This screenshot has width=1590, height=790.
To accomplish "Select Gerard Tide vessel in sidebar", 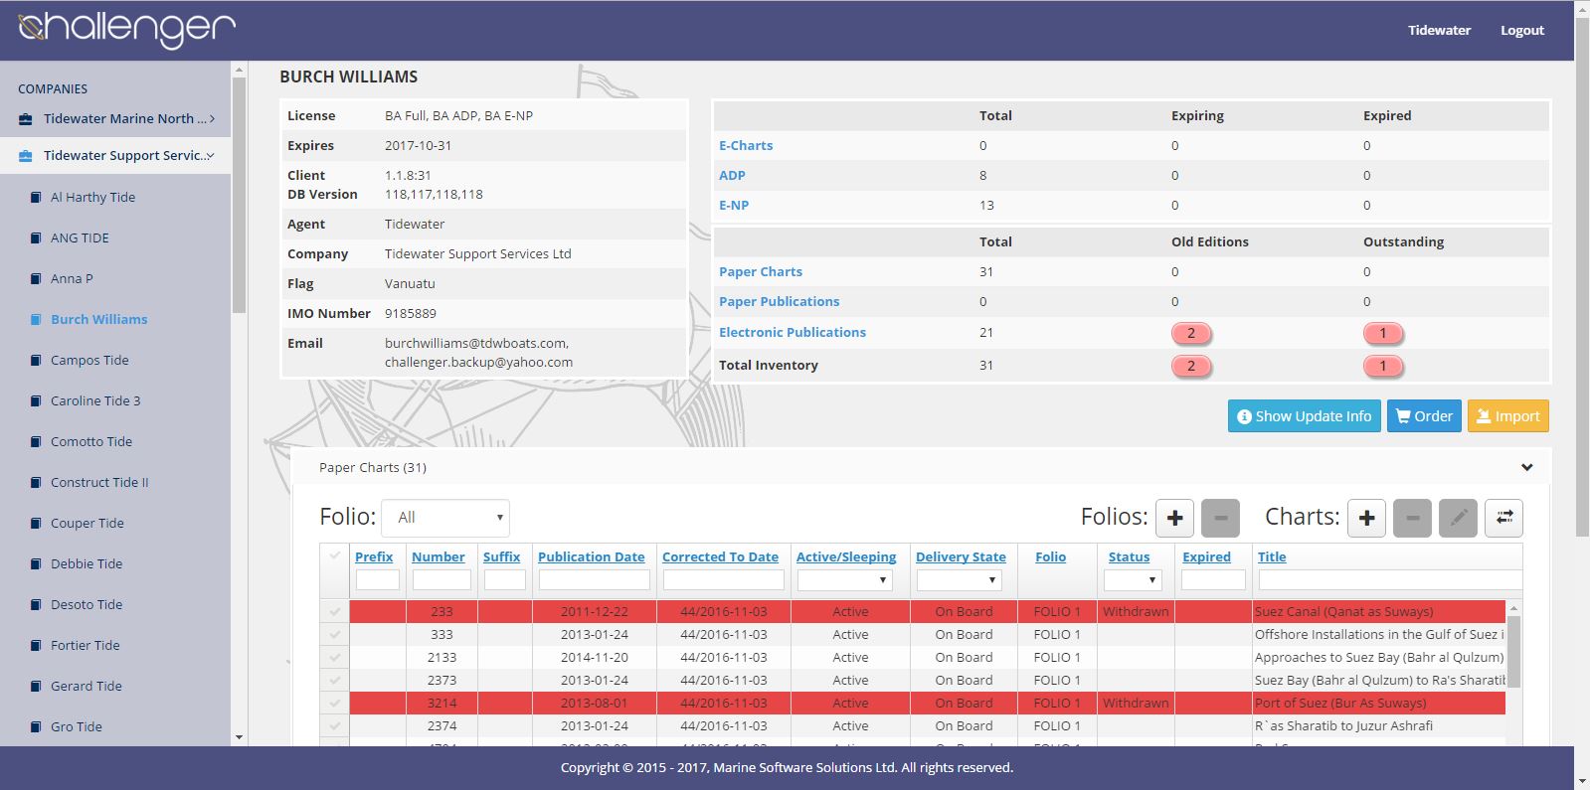I will pos(87,687).
